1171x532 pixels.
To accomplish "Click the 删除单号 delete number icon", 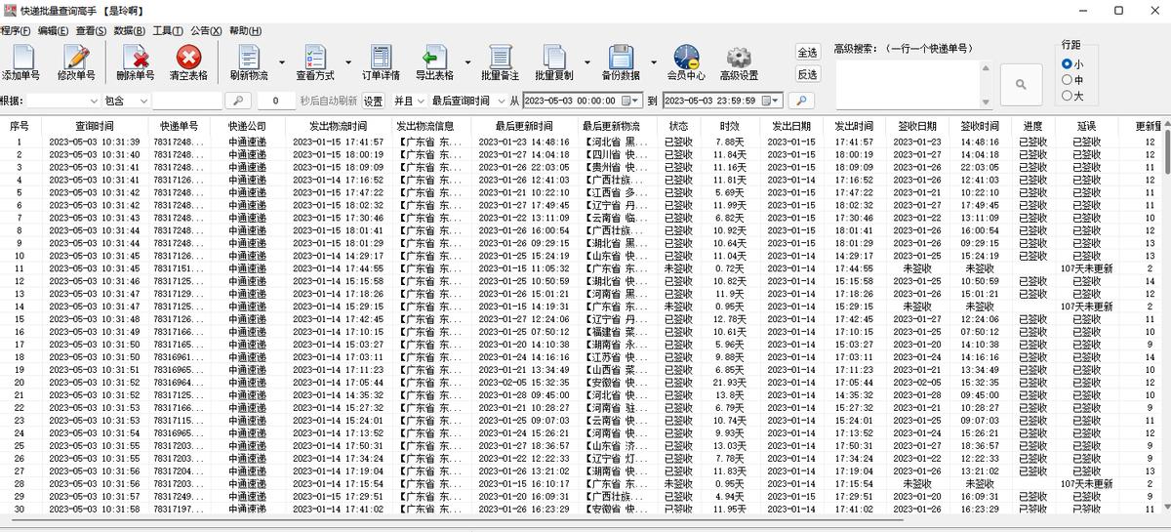I will [x=135, y=57].
